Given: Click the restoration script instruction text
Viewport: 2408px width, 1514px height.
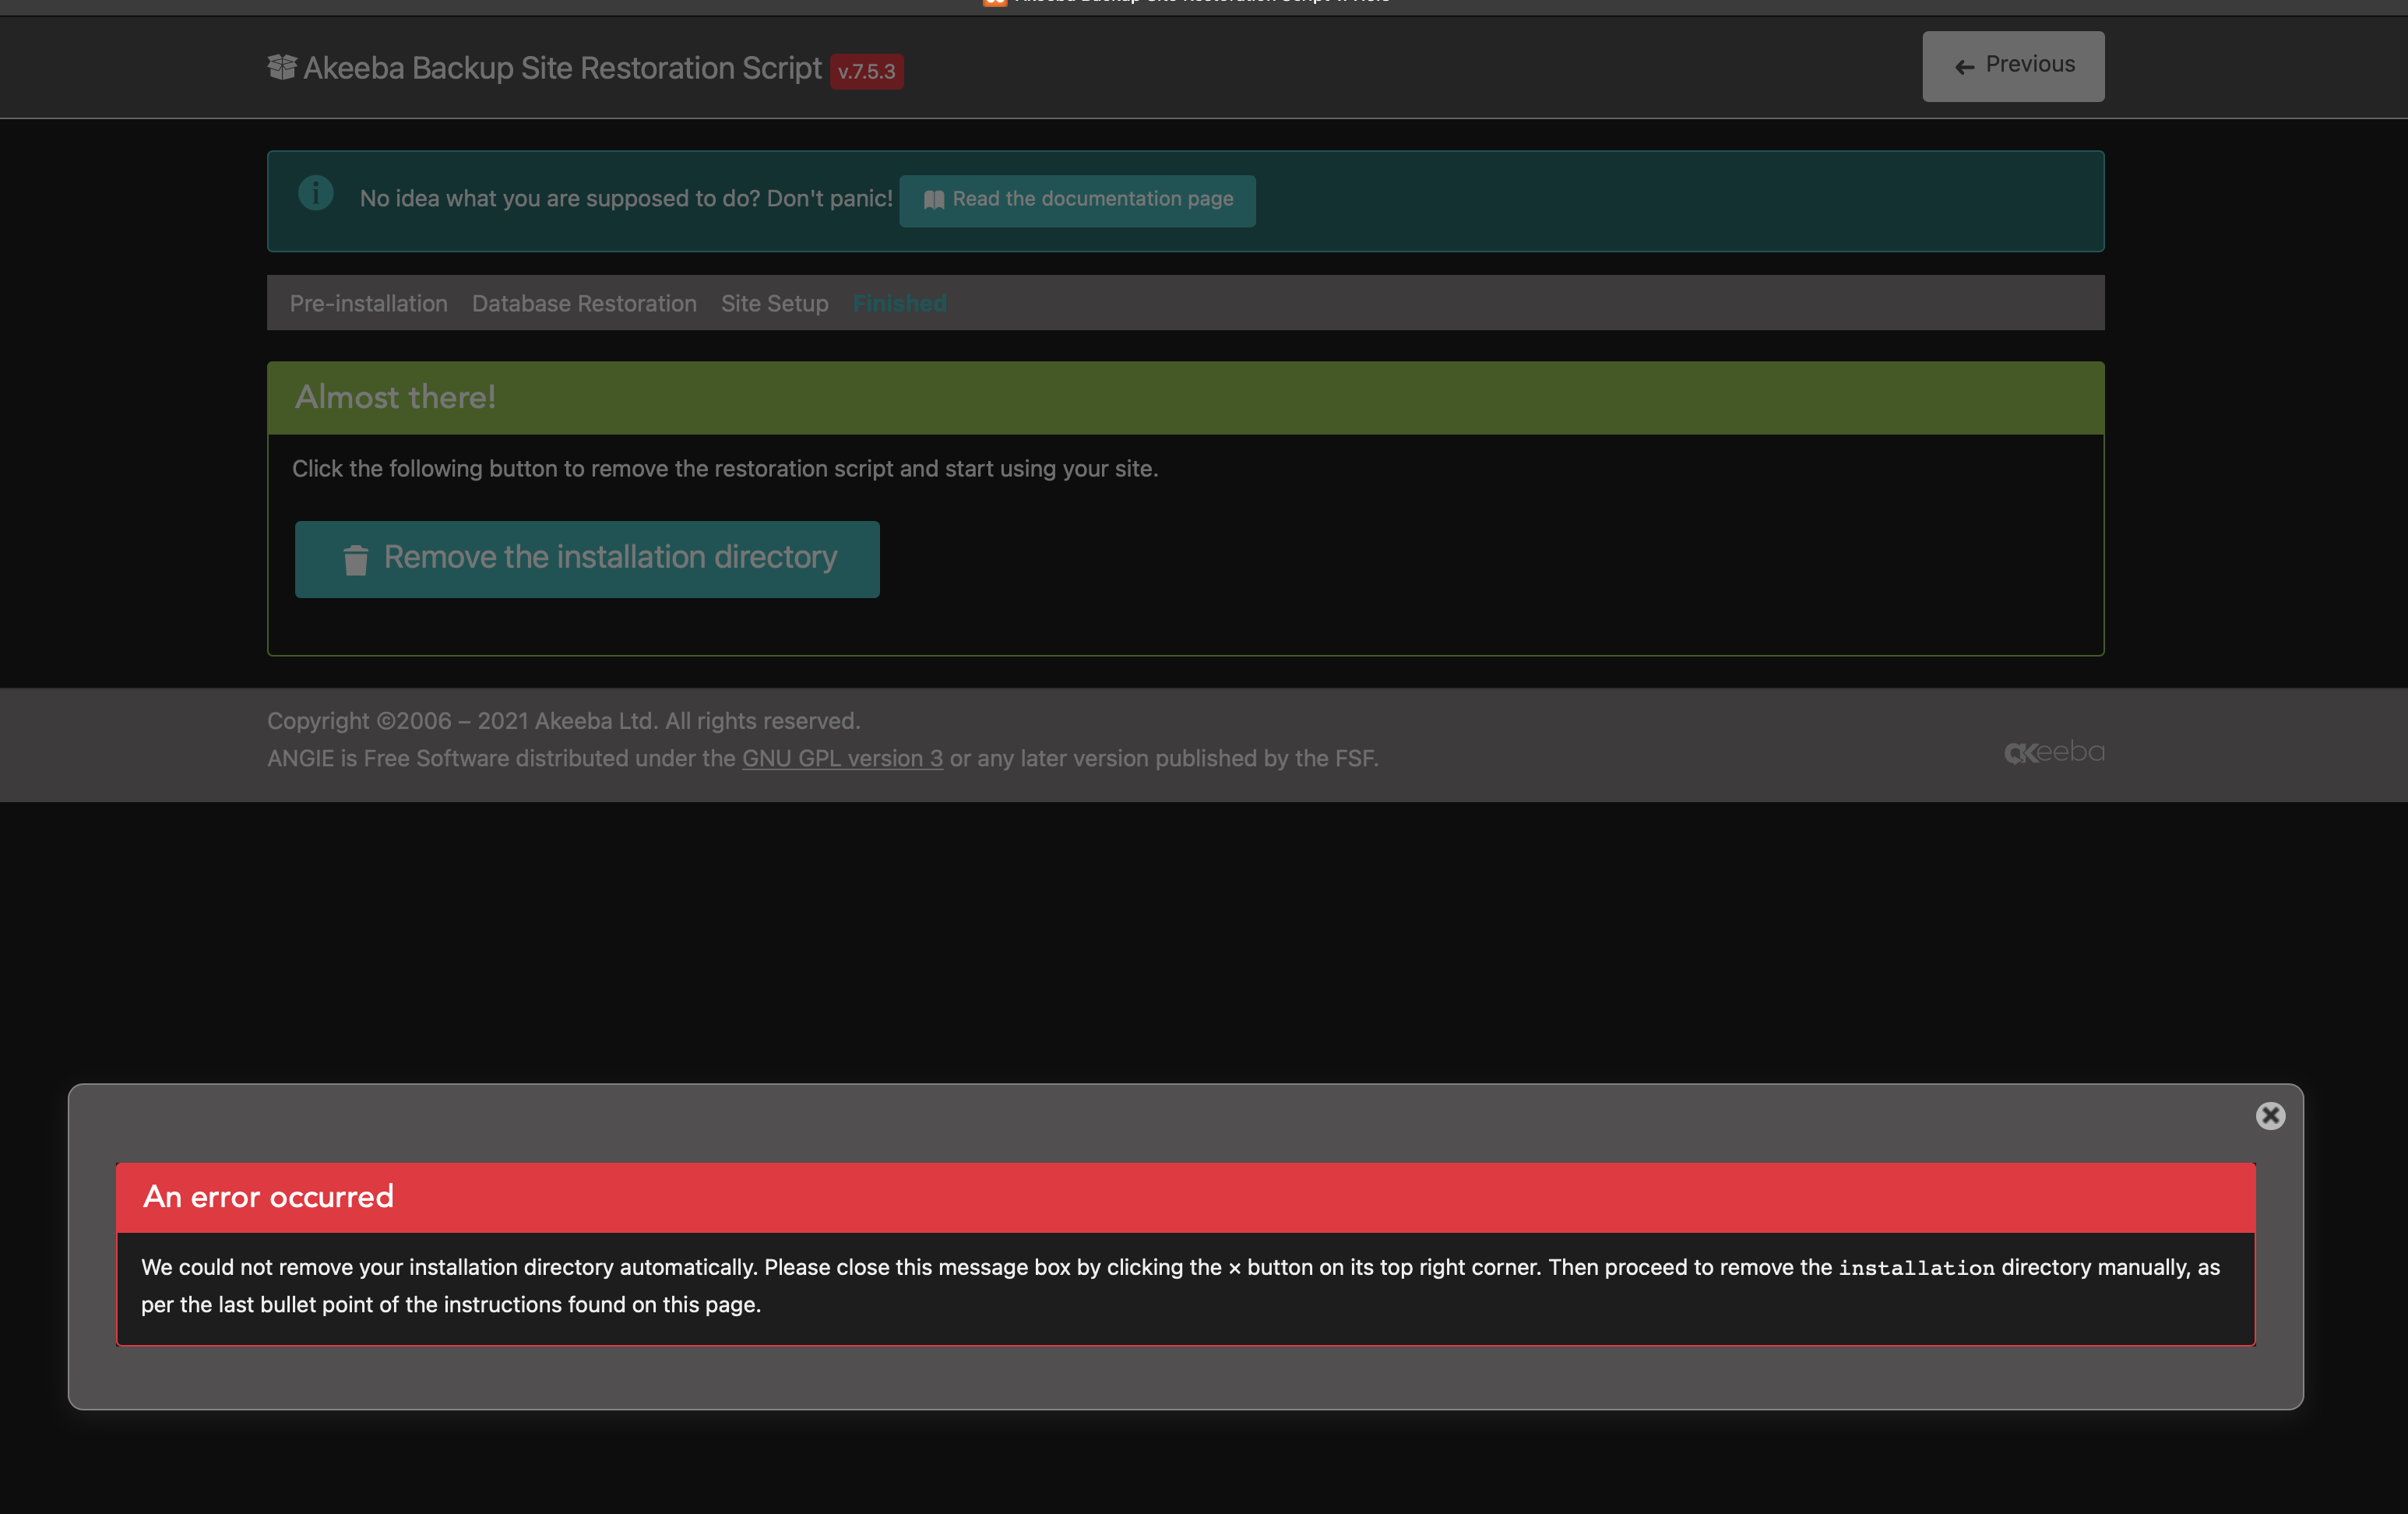Looking at the screenshot, I should tap(725, 468).
